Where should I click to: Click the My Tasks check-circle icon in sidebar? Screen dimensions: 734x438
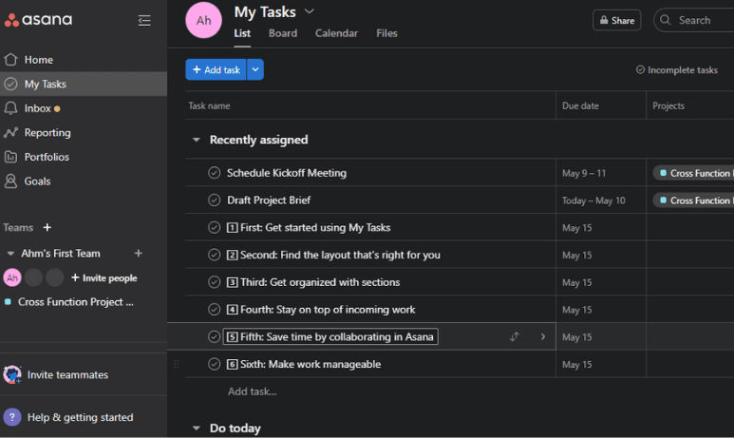tap(10, 84)
